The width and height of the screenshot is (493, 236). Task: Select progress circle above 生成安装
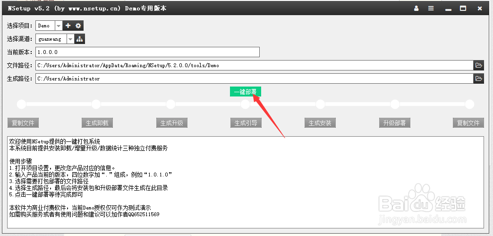pyautogui.click(x=320, y=104)
